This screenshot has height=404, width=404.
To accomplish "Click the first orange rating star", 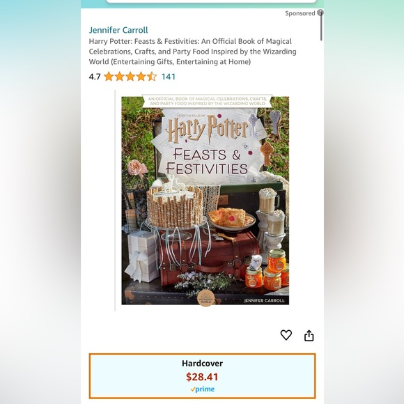I will coord(109,77).
